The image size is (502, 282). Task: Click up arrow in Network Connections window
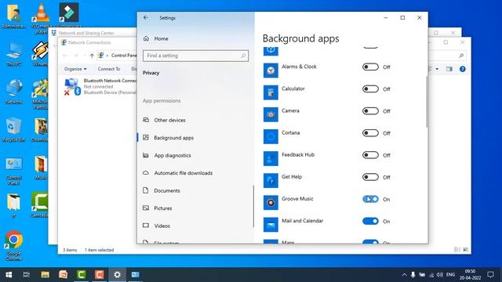pyautogui.click(x=92, y=56)
